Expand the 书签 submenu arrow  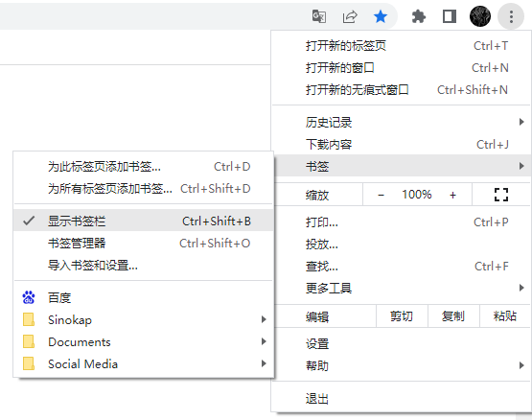(521, 166)
